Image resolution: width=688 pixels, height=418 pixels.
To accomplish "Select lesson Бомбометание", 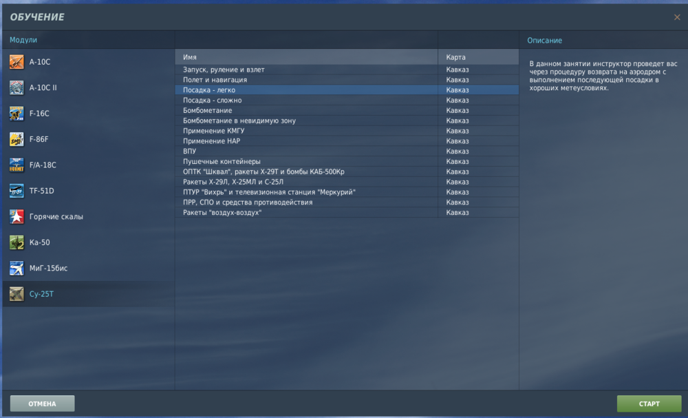I will (x=347, y=110).
